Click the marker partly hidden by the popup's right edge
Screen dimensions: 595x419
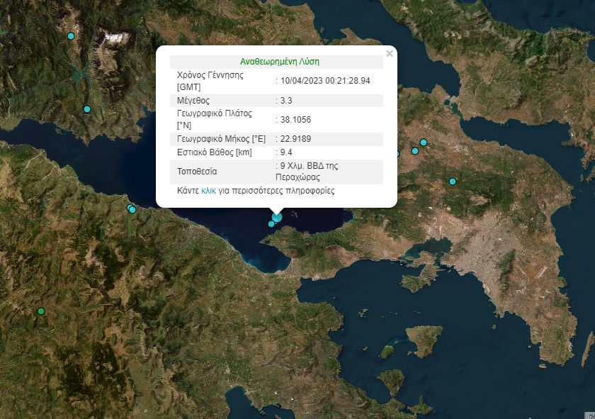[397, 154]
